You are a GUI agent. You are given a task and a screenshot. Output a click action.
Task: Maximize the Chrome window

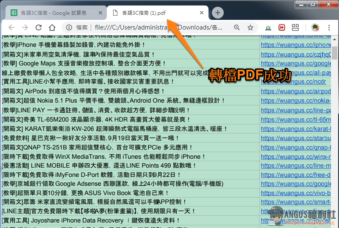[313, 4]
